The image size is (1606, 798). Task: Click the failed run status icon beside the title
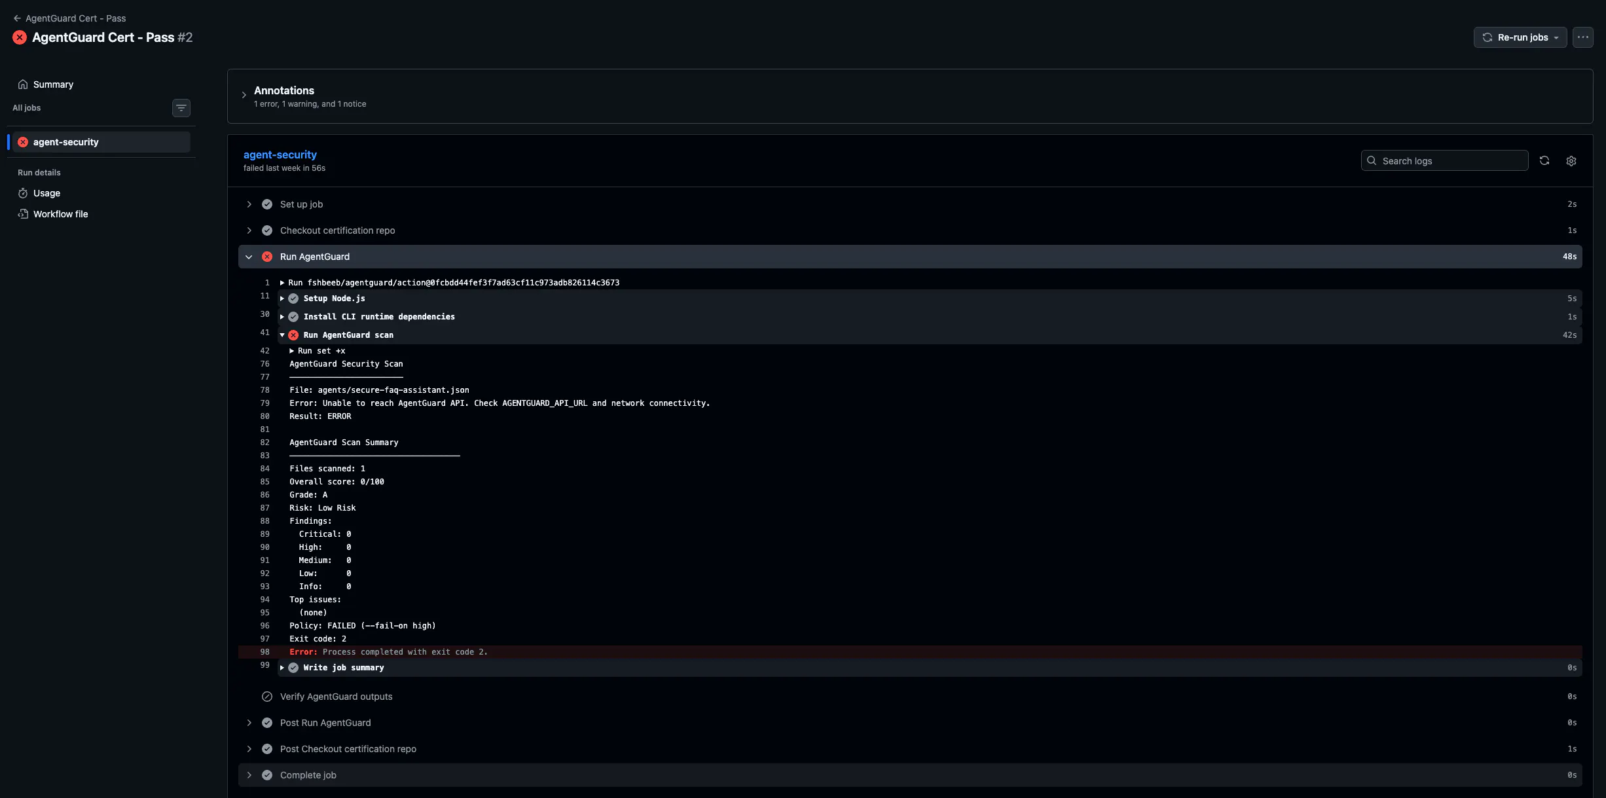(x=20, y=37)
